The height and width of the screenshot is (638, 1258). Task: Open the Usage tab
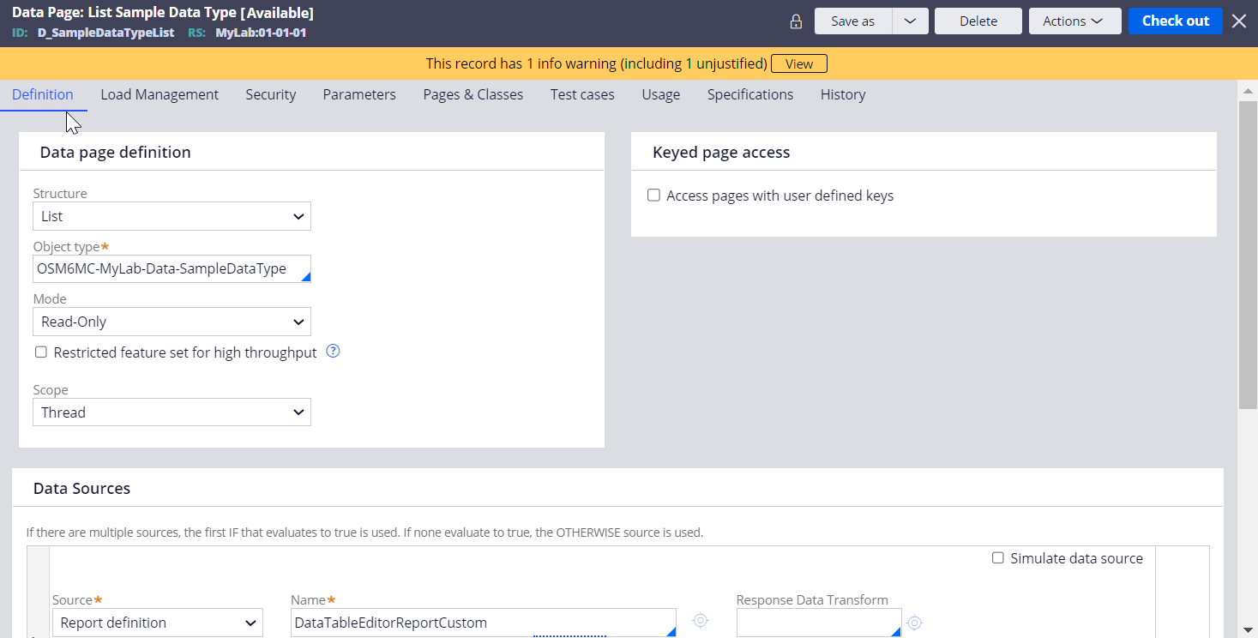[x=661, y=94]
